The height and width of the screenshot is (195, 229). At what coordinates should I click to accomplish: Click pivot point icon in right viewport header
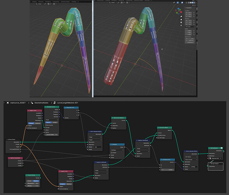(x=118, y=3)
